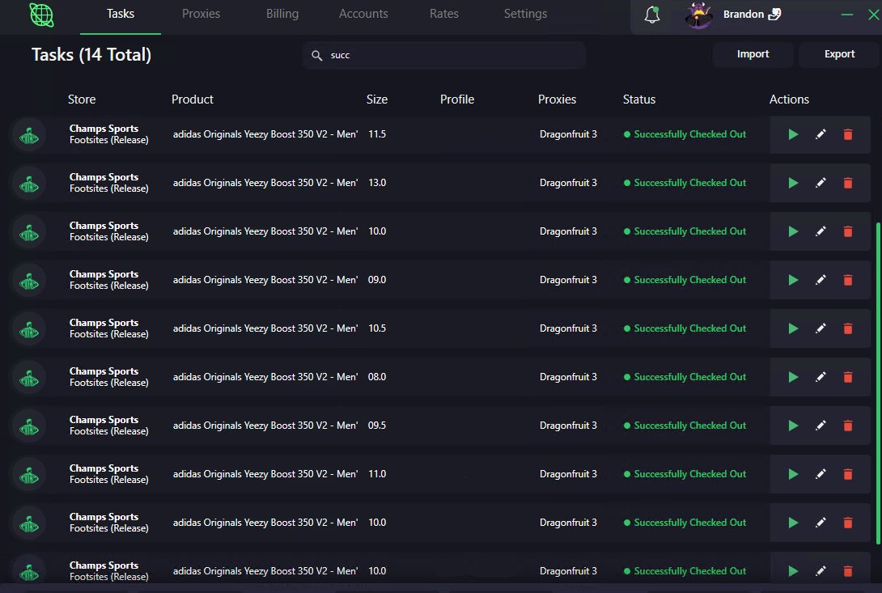Go to the Billing tab
882x593 pixels.
(x=282, y=14)
